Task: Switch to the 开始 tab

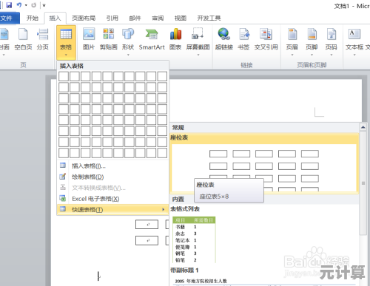Action: [33, 18]
